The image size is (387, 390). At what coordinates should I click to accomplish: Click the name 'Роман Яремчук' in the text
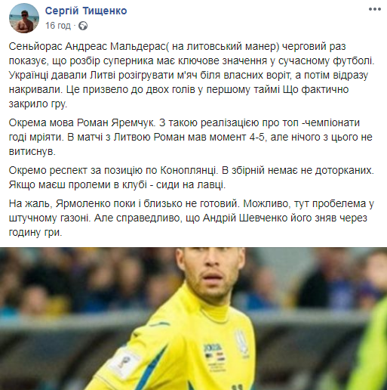[115, 122]
